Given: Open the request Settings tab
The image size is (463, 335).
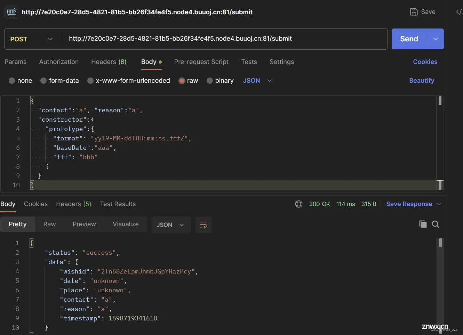Looking at the screenshot, I should (282, 62).
